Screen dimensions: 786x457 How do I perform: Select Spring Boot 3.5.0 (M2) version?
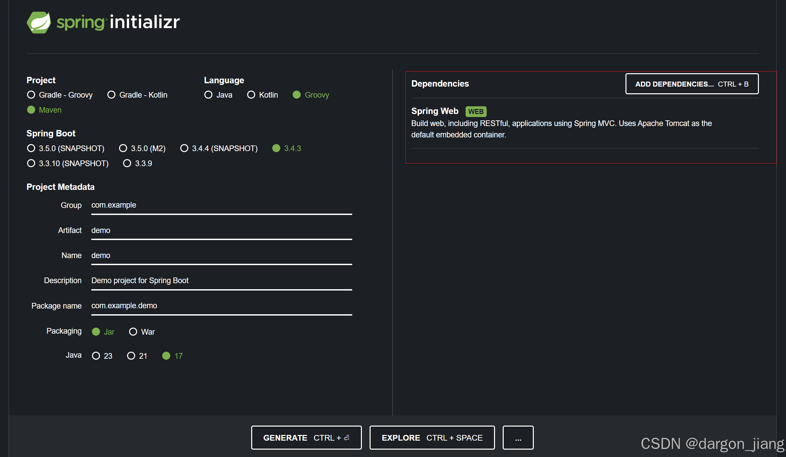[123, 148]
